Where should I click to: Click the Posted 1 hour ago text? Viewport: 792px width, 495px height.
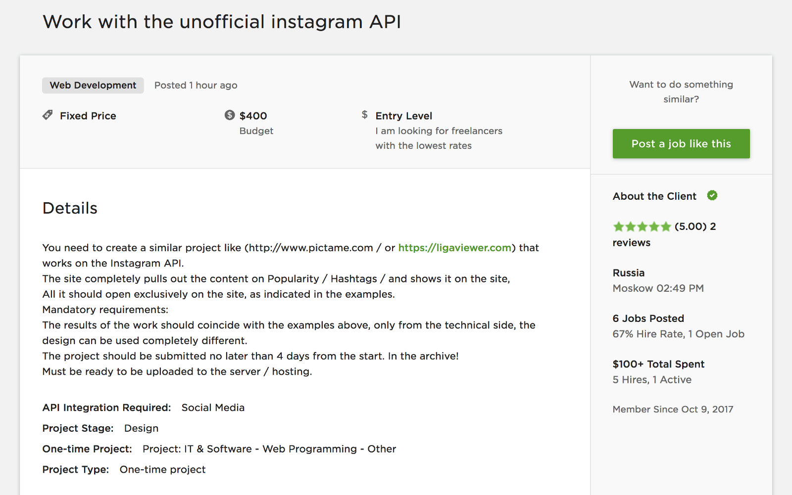[x=196, y=85]
